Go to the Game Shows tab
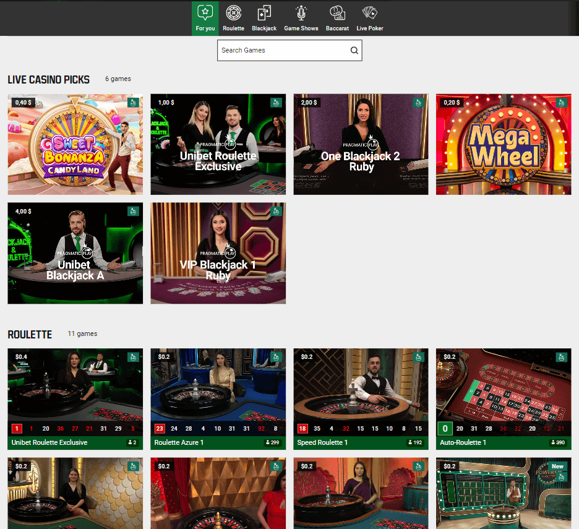The height and width of the screenshot is (529, 579). [x=301, y=18]
